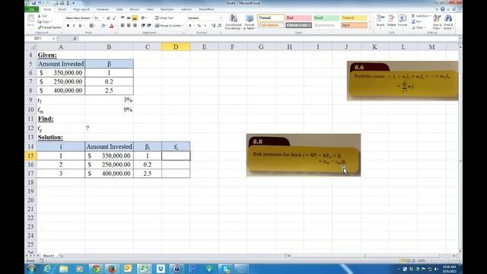The image size is (487, 274).
Task: Switch to the Developer tab
Action: point(167,9)
